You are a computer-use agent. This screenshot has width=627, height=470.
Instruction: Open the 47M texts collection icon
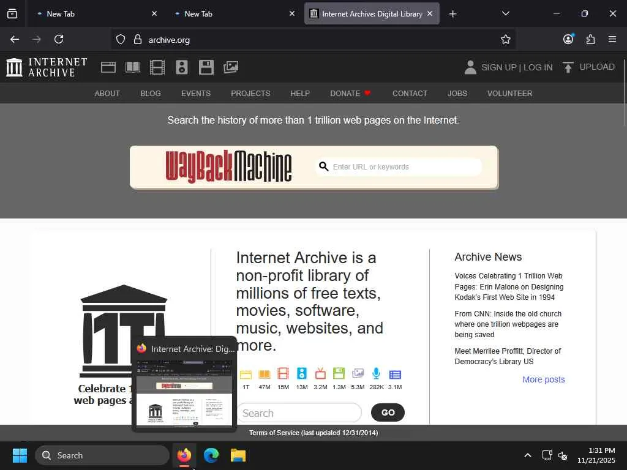click(265, 375)
